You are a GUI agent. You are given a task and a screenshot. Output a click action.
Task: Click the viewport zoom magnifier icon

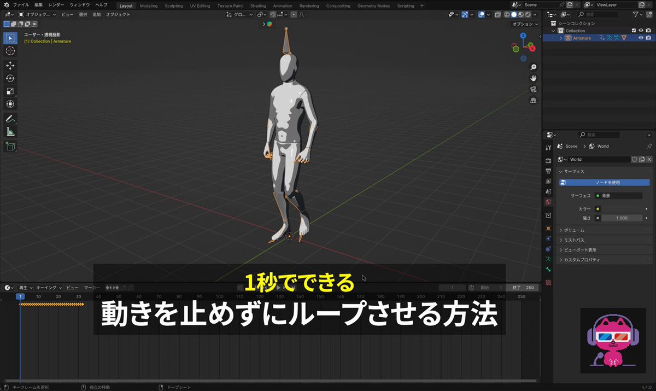(x=534, y=67)
